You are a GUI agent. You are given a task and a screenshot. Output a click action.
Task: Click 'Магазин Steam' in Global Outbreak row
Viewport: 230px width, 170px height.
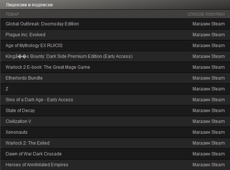(x=209, y=24)
